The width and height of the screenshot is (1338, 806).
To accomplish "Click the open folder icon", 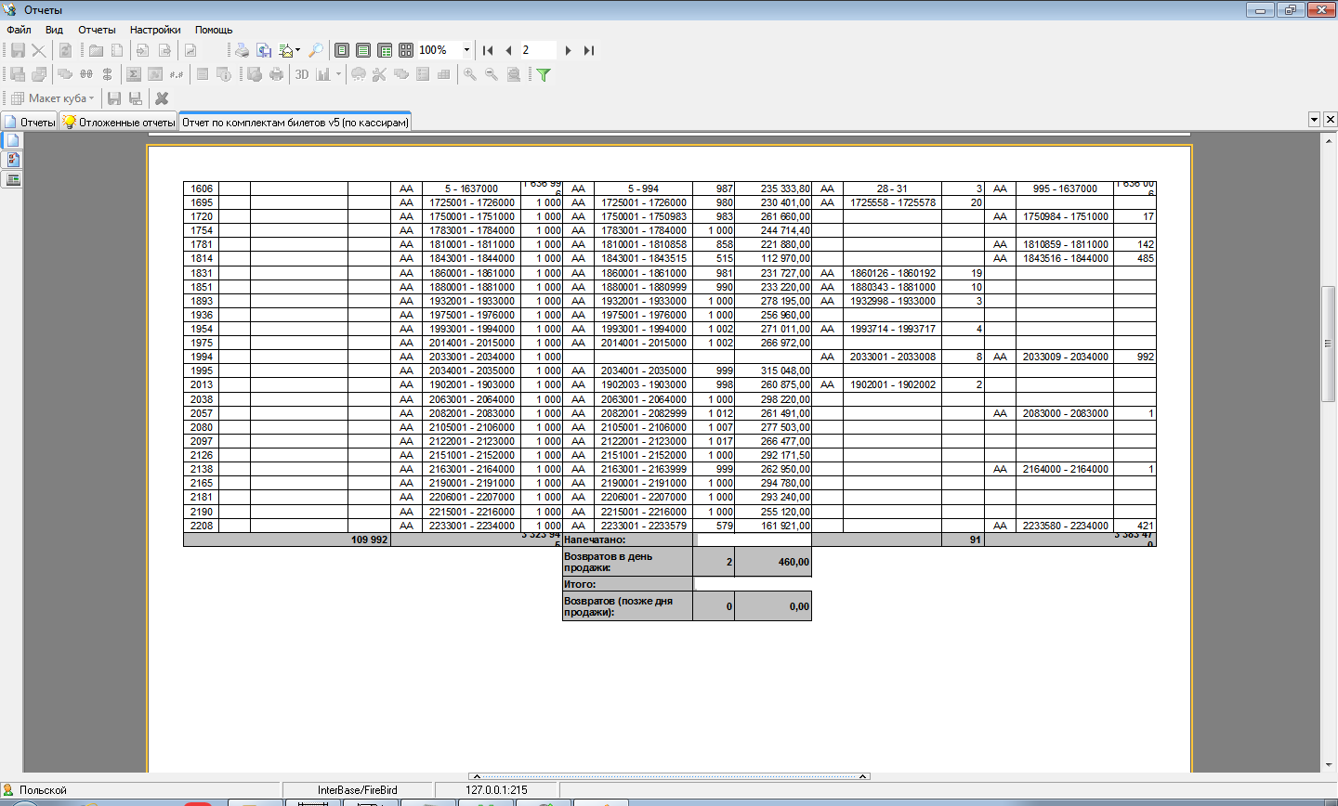I will (96, 50).
